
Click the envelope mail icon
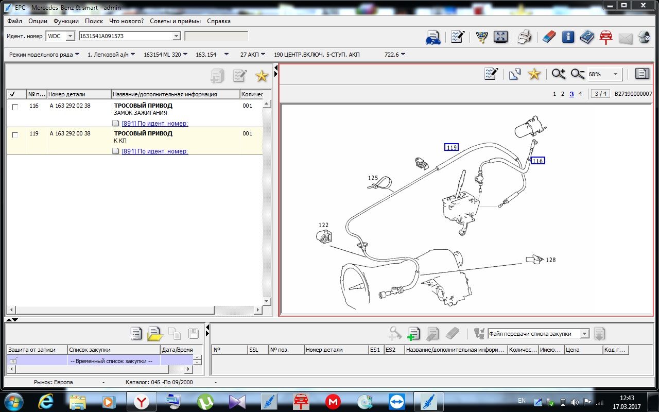pyautogui.click(x=625, y=38)
